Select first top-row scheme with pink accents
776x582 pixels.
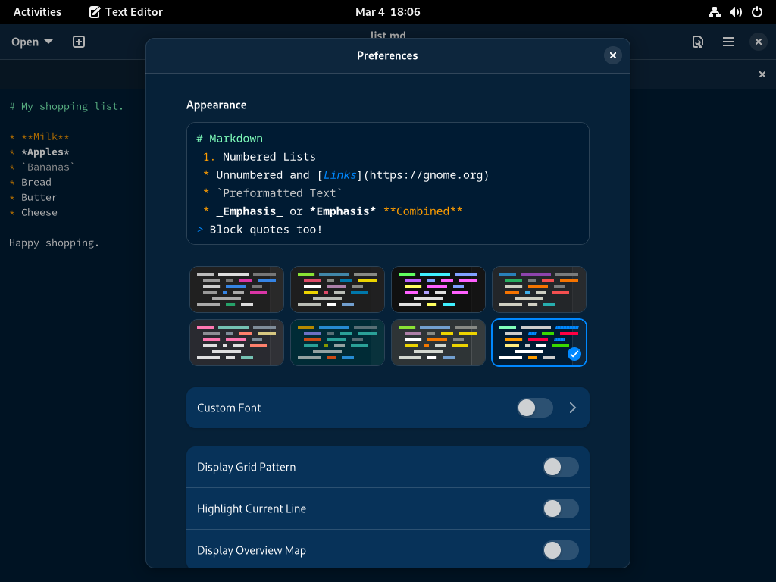(236, 289)
